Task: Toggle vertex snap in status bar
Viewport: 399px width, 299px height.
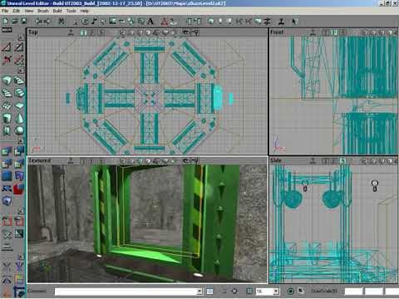Action: [x=234, y=291]
